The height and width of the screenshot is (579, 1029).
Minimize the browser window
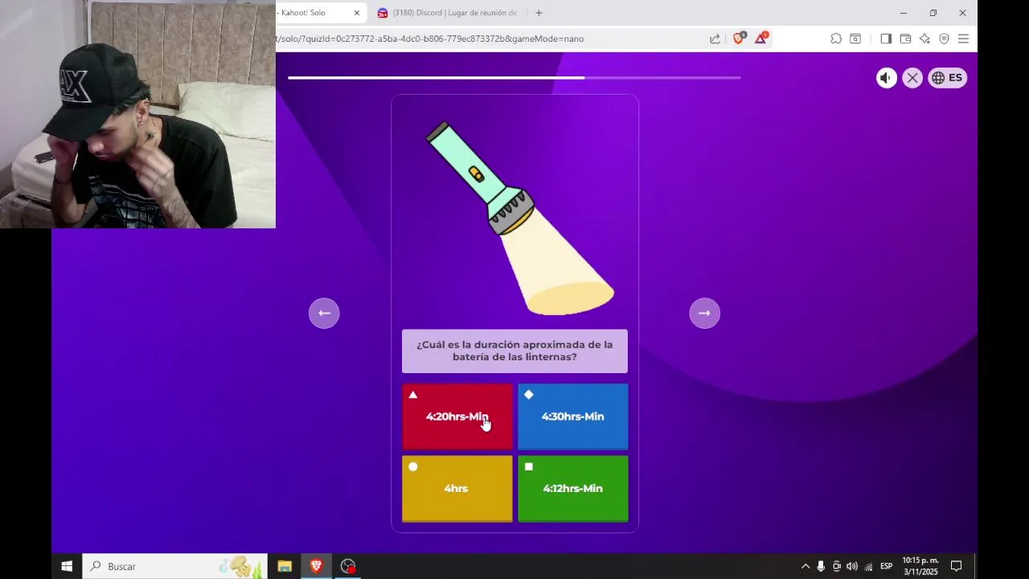click(x=904, y=13)
